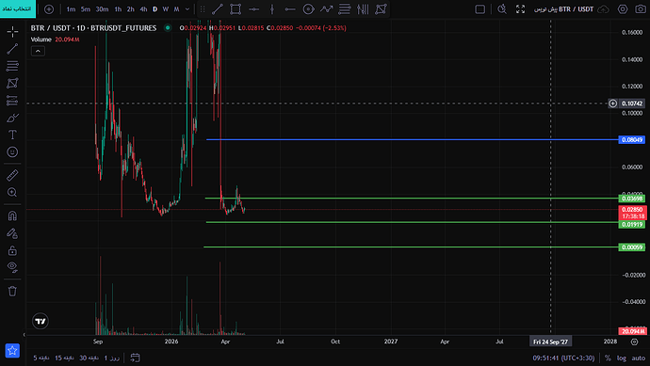Select the daily D timeframe
Viewport: 650px width, 366px height.
pyautogui.click(x=155, y=9)
